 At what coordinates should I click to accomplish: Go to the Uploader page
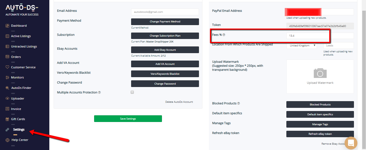click(18, 98)
